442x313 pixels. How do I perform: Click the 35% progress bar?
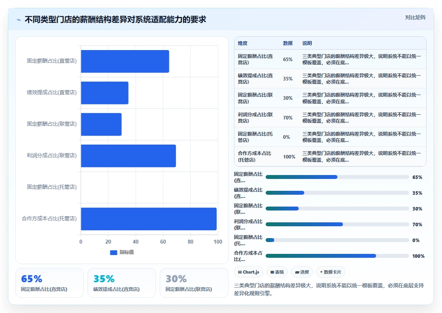[337, 193]
